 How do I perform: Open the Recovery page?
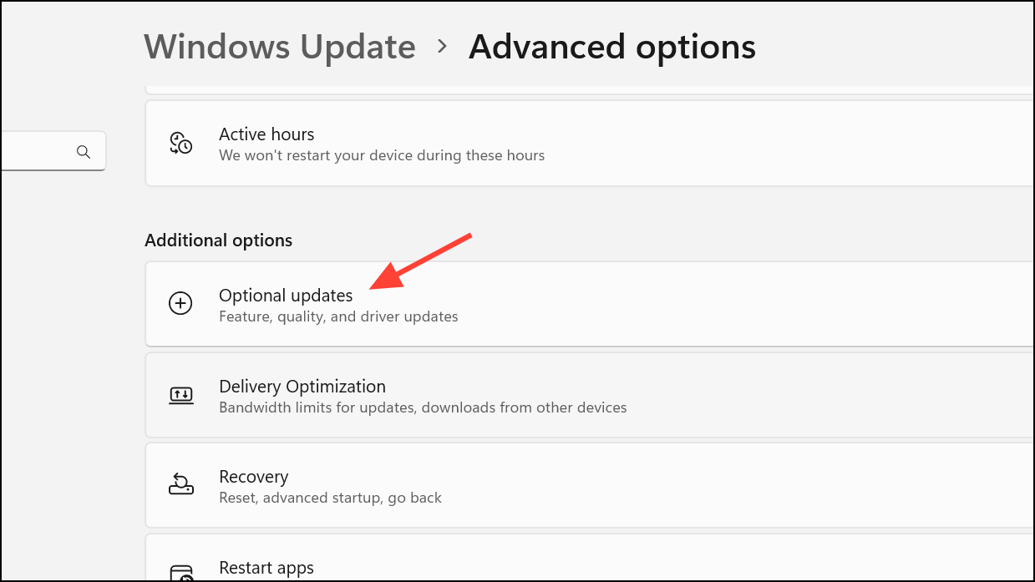point(590,485)
